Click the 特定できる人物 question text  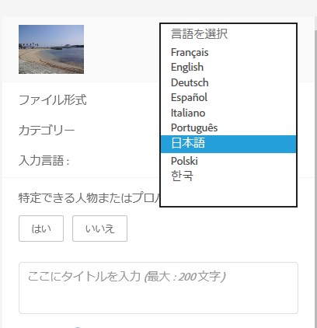point(89,198)
